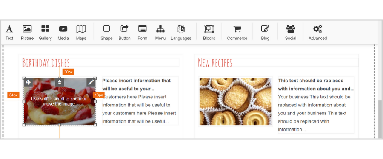Select the cookies picture

point(235,101)
